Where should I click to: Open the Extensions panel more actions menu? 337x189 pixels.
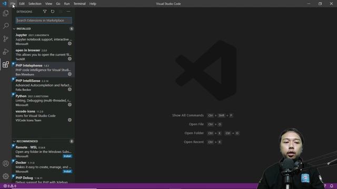point(68,12)
